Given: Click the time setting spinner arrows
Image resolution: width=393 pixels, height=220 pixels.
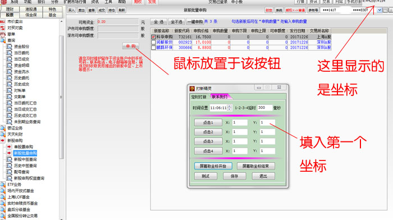Looking at the screenshot, I should [230, 108].
